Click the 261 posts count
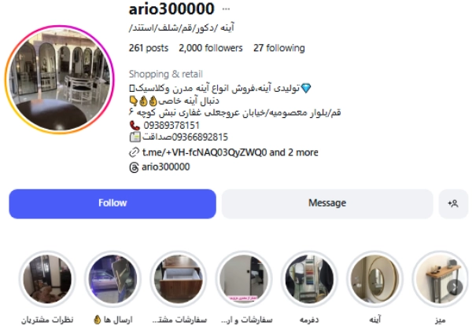The image size is (472, 326). [x=149, y=48]
